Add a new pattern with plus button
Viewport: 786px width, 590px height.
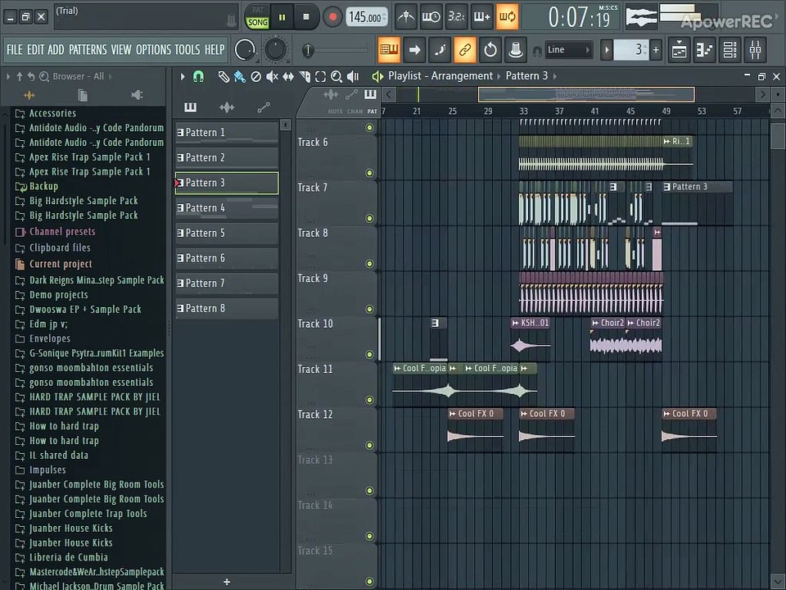pyautogui.click(x=656, y=50)
